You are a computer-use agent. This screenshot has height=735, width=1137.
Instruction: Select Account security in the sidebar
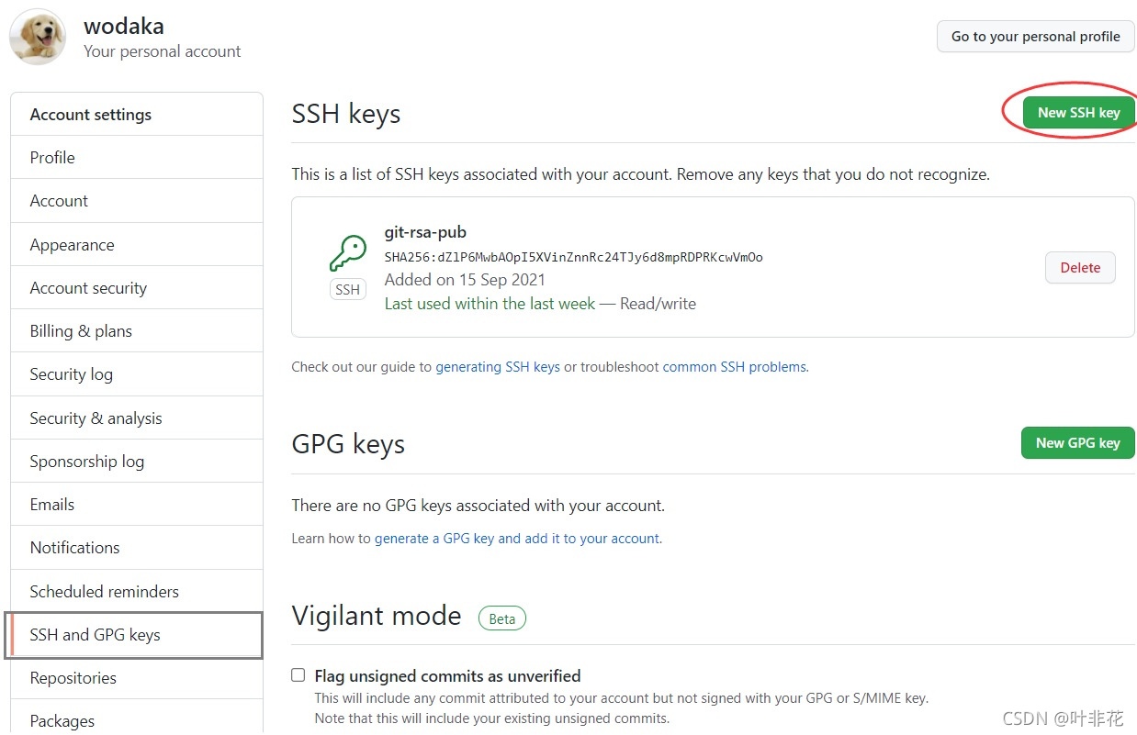[x=88, y=288]
